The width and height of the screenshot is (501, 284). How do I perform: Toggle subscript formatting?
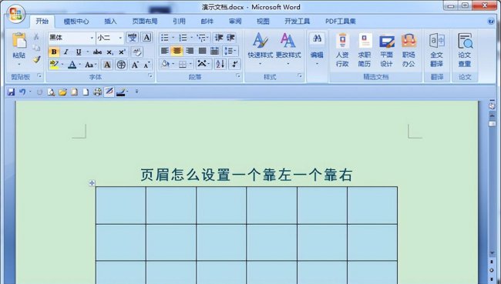click(x=110, y=52)
